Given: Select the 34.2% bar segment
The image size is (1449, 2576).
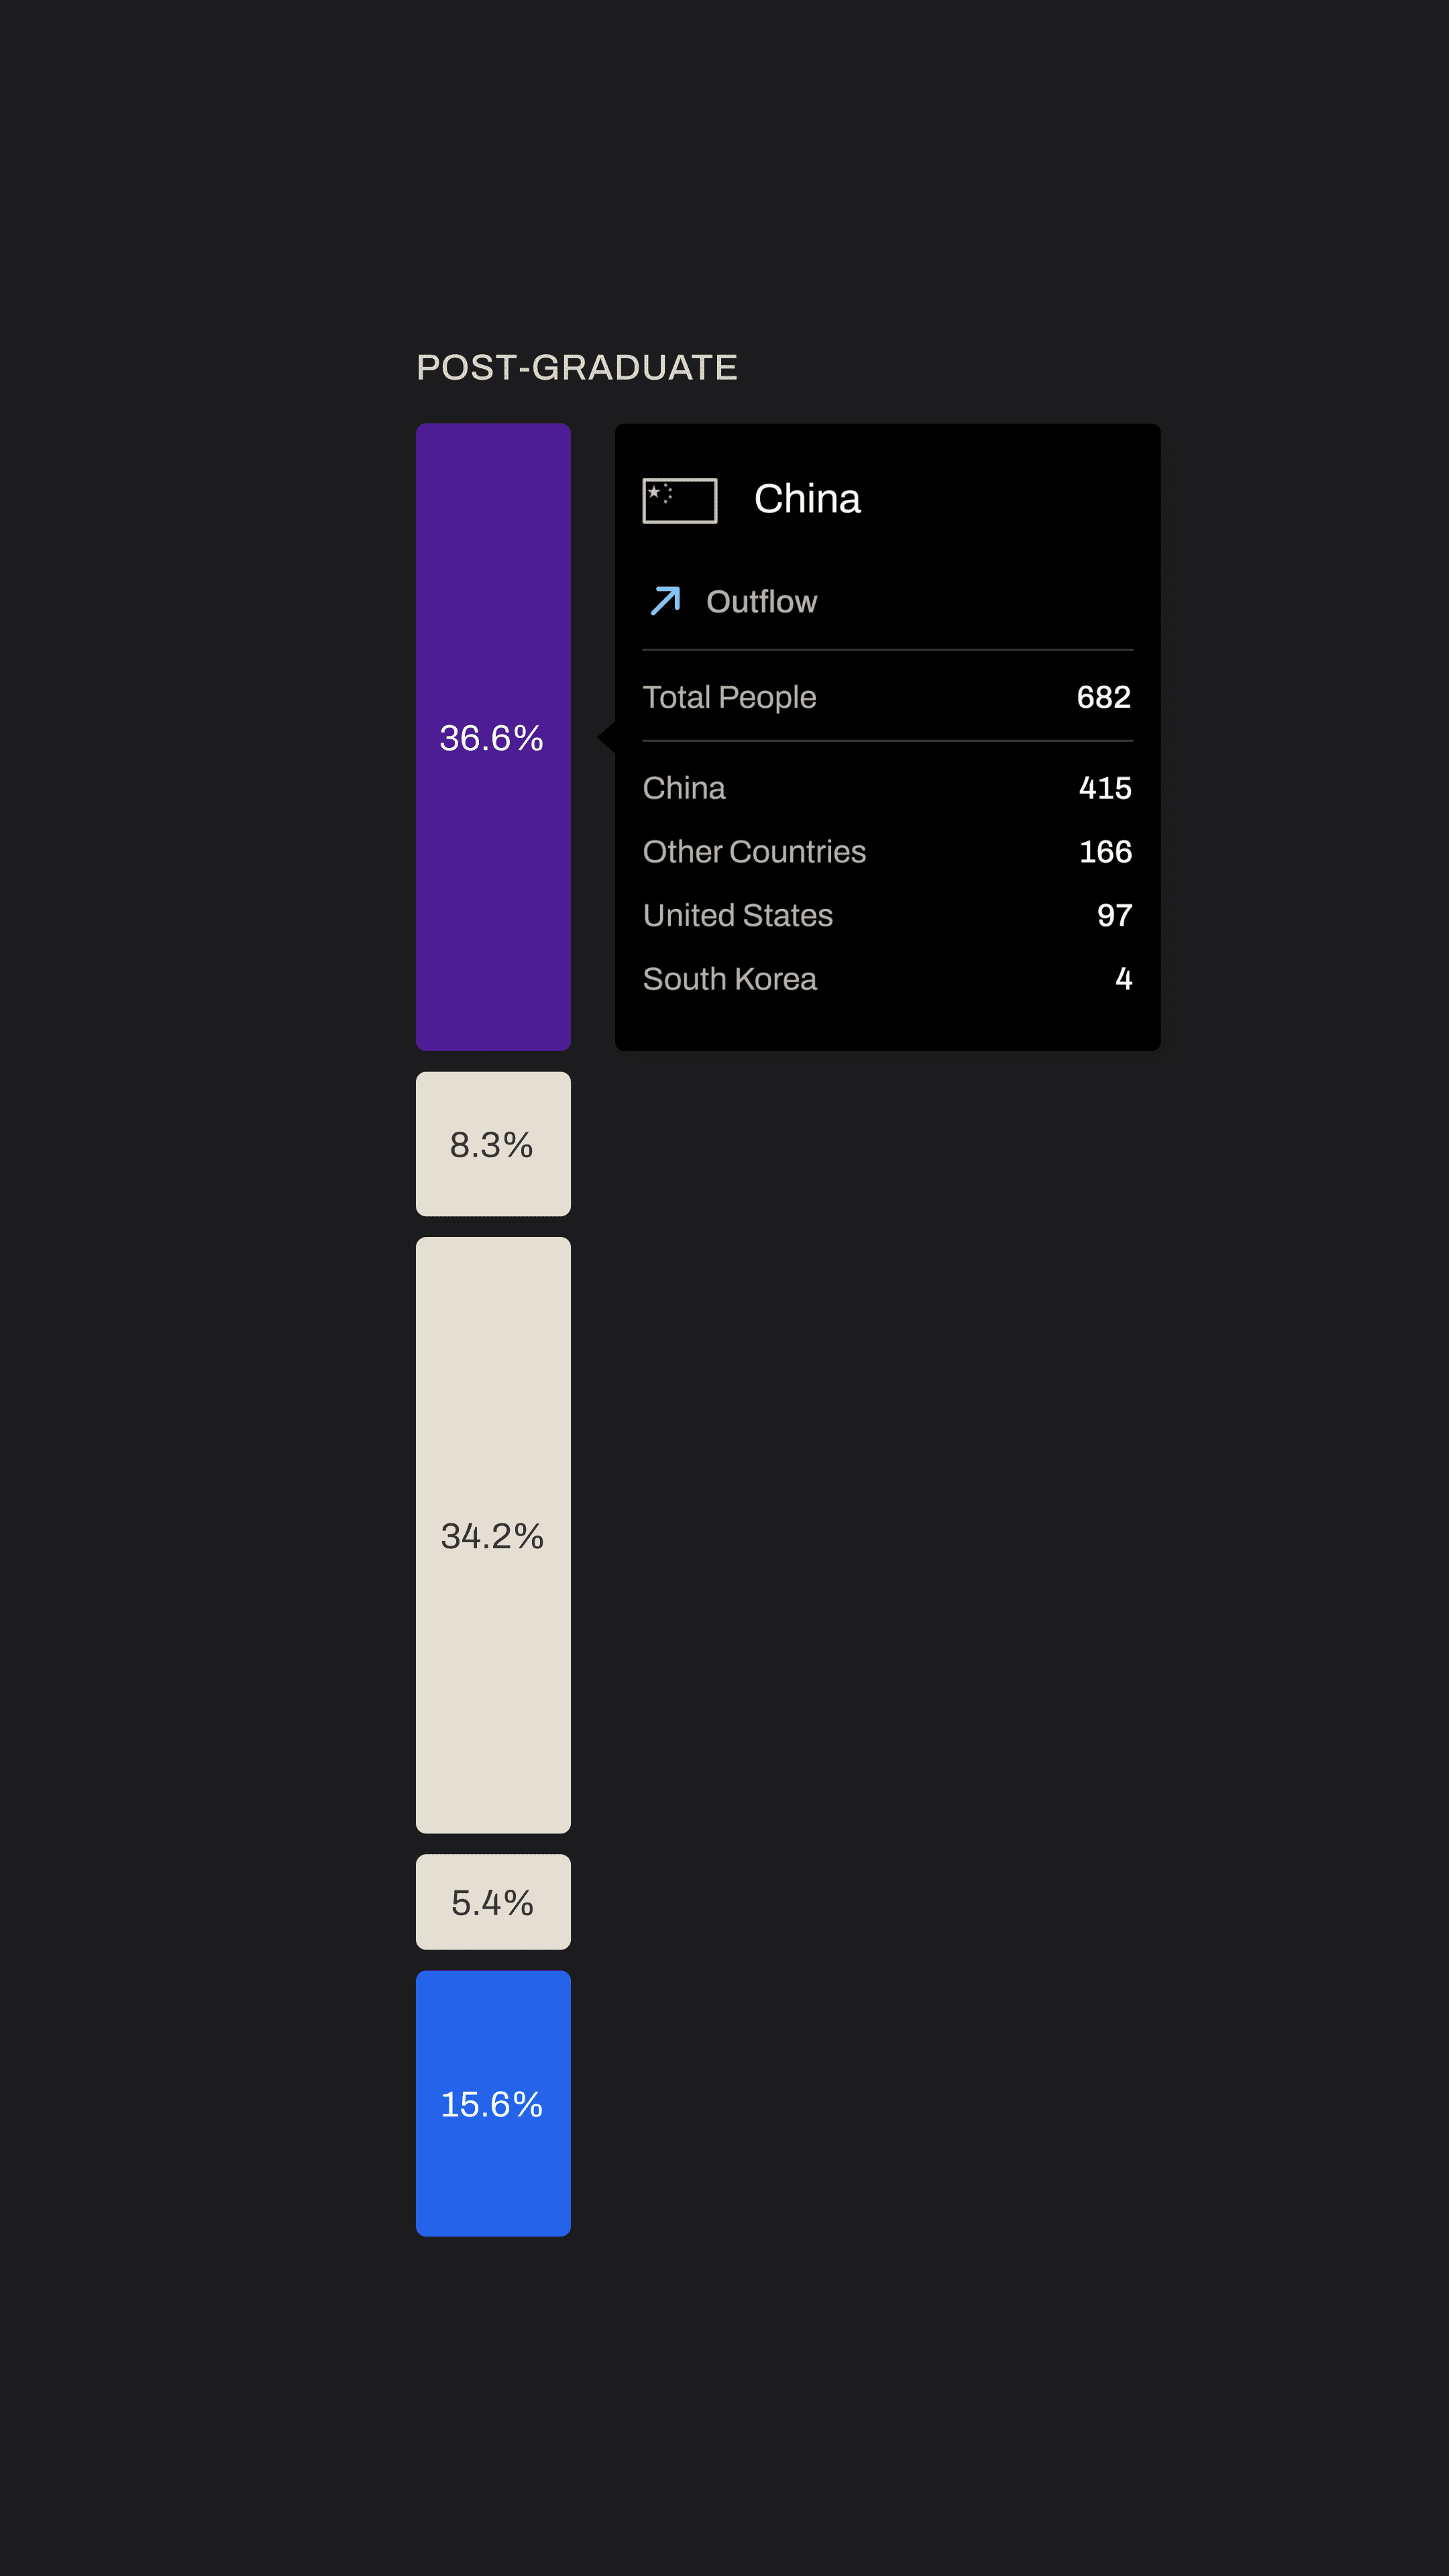Looking at the screenshot, I should click(x=493, y=1535).
